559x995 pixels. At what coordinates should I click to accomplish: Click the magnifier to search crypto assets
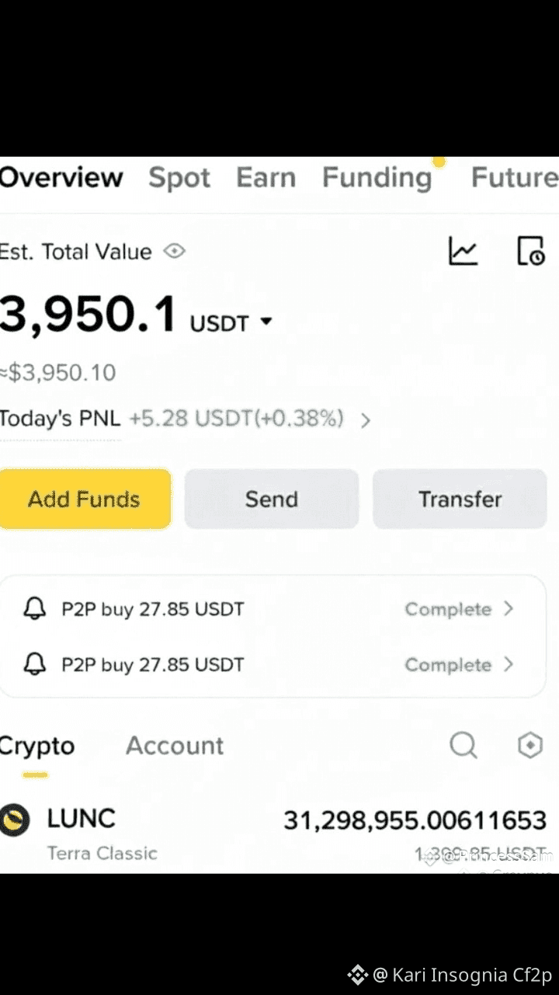click(464, 745)
